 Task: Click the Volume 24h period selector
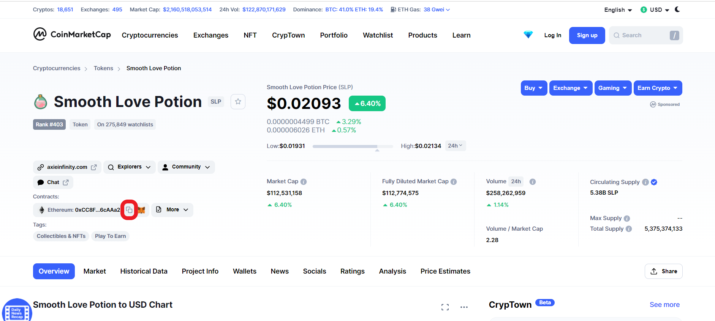click(516, 181)
